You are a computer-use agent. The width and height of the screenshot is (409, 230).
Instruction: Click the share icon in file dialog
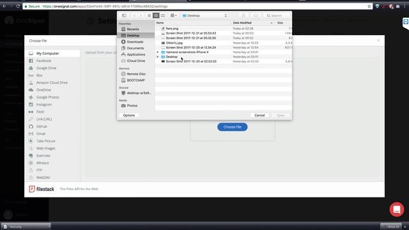(243, 15)
